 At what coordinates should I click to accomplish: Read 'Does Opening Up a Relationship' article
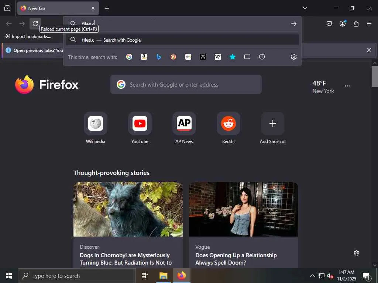pyautogui.click(x=236, y=259)
